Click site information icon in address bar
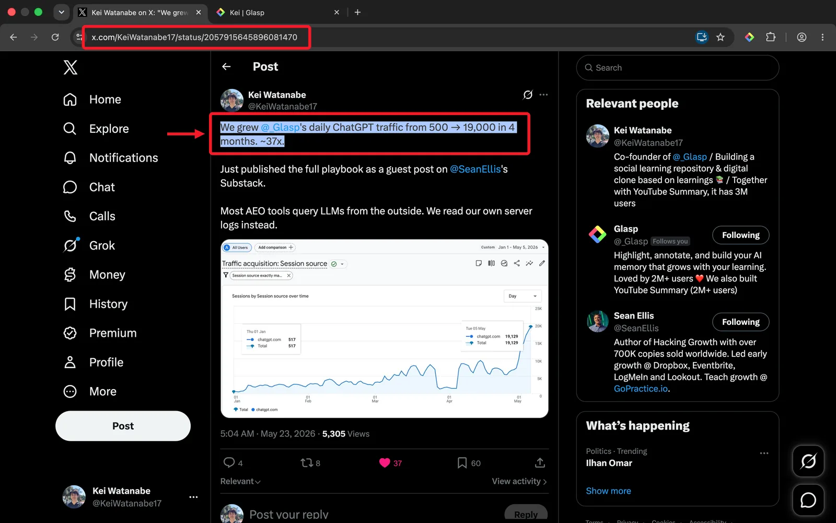The height and width of the screenshot is (523, 836). tap(79, 37)
